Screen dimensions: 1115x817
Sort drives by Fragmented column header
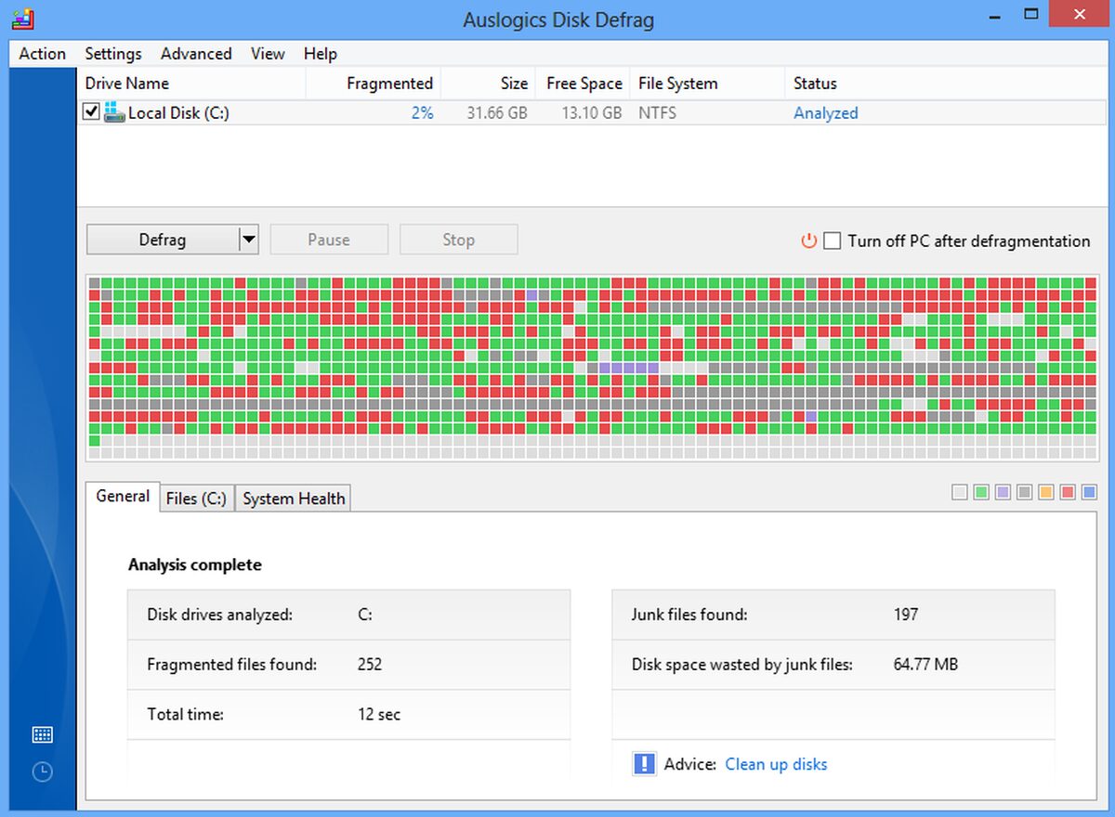(389, 84)
